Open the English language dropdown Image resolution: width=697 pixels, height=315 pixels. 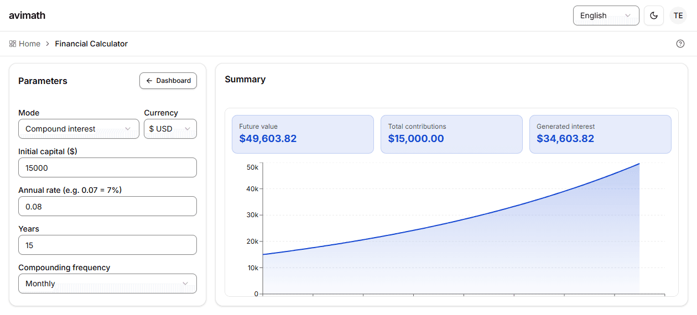click(x=606, y=15)
